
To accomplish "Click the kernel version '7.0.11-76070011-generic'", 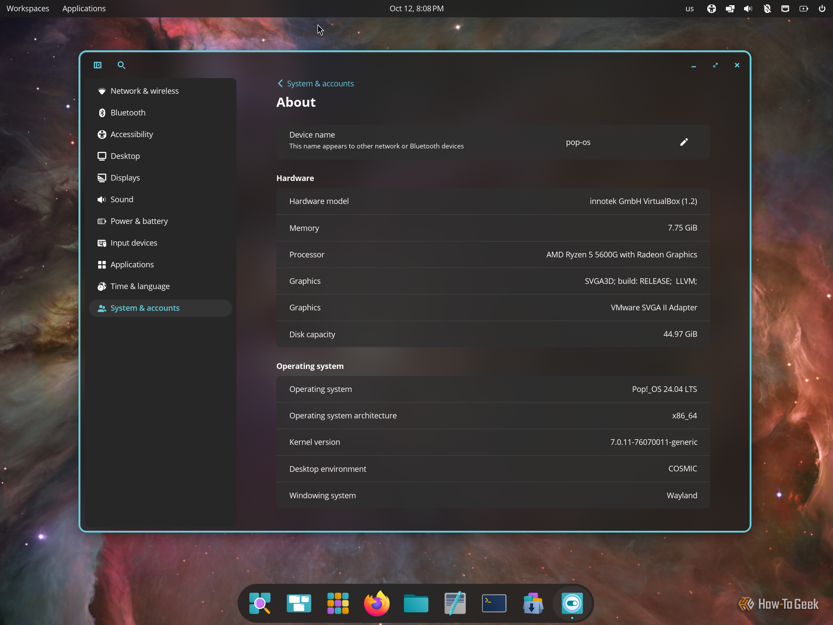I will 654,442.
